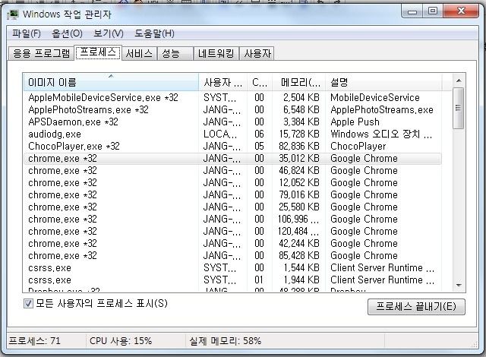The image size is (486, 357).
Task: Click the 15,728 KB memory cell
Action: point(299,134)
